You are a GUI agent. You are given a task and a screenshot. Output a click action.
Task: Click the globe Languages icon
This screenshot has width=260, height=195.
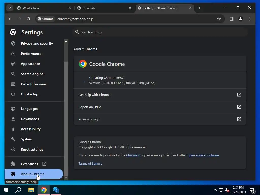click(x=13, y=109)
